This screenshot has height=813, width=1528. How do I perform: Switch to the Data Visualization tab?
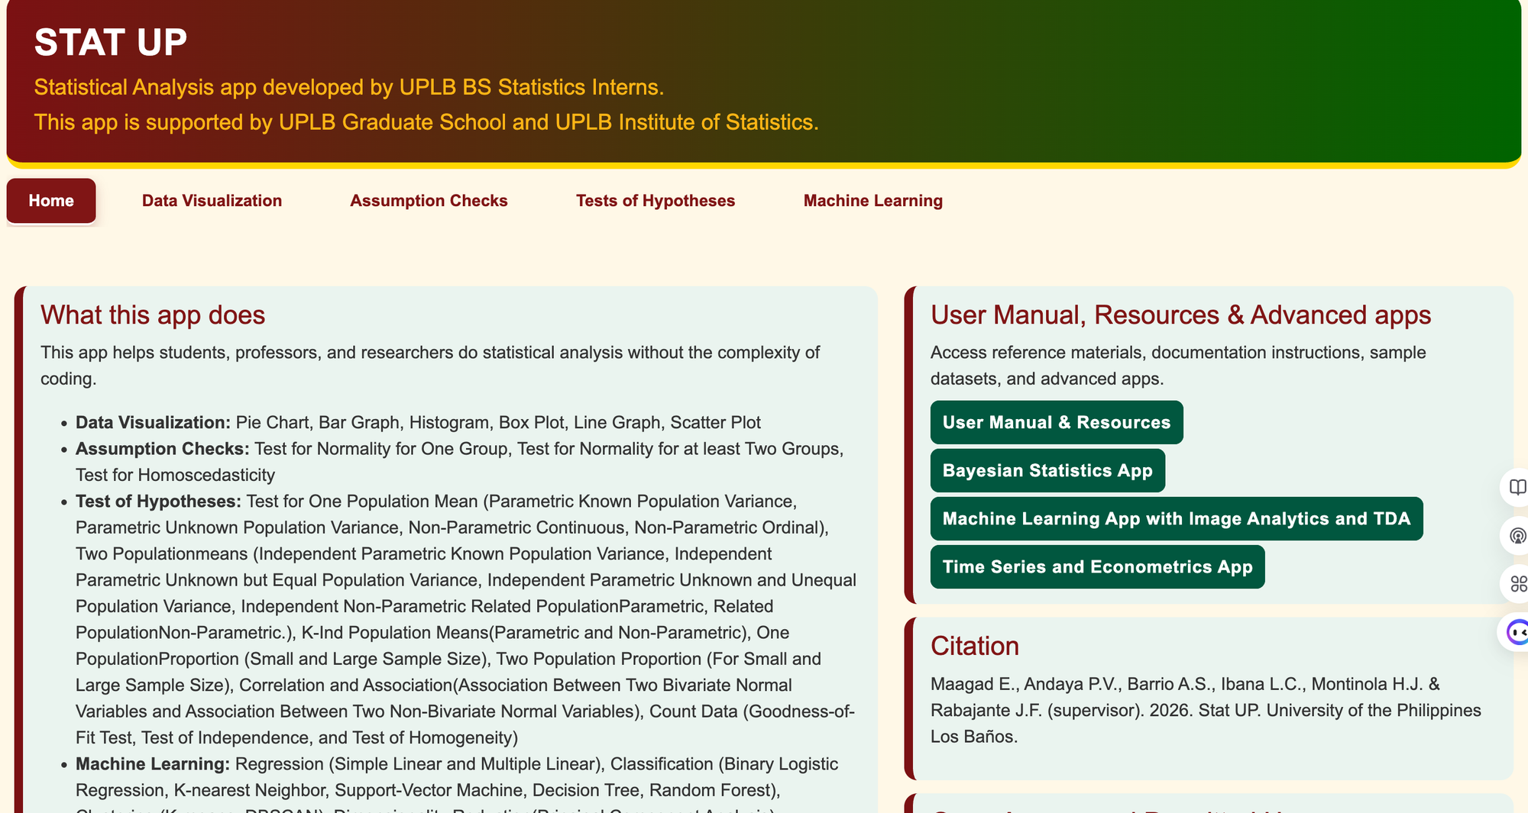click(x=212, y=201)
